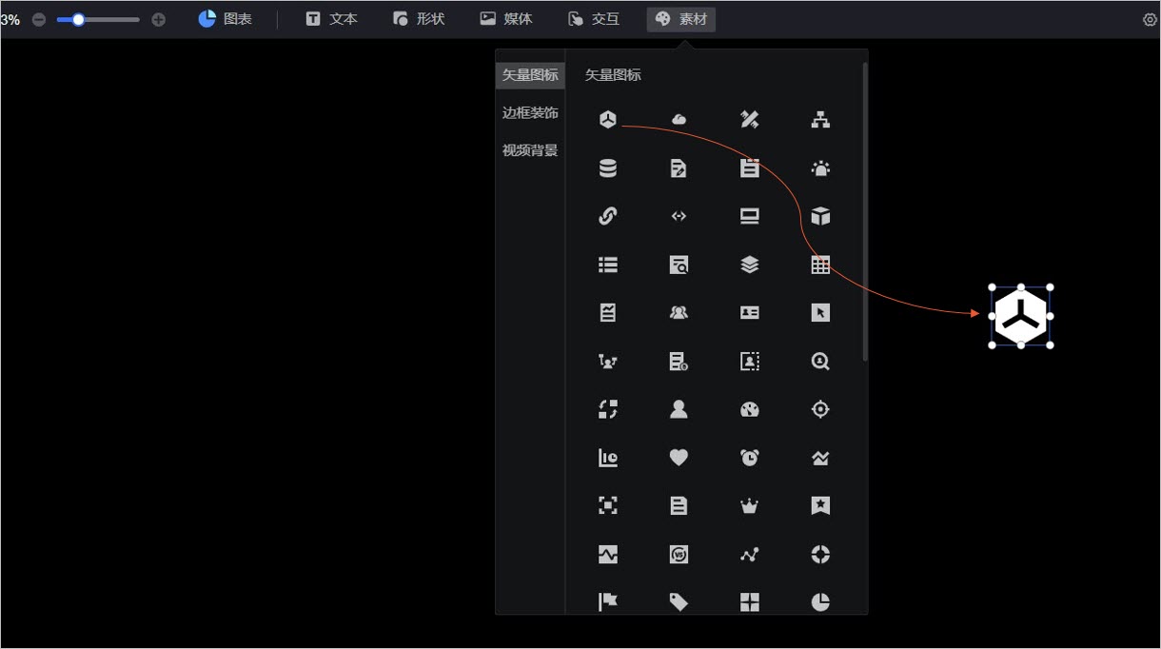Open the 交互 interaction menu
The height and width of the screenshot is (649, 1161).
tap(593, 19)
